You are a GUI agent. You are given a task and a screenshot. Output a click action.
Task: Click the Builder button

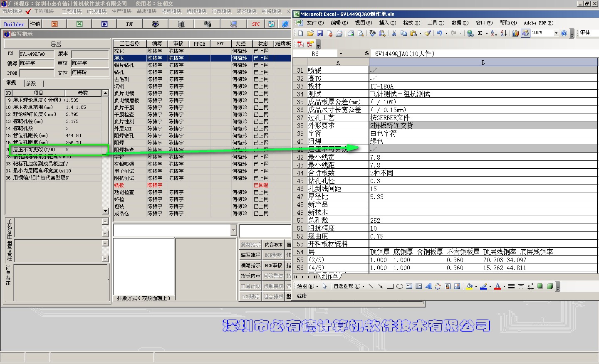[x=14, y=24]
